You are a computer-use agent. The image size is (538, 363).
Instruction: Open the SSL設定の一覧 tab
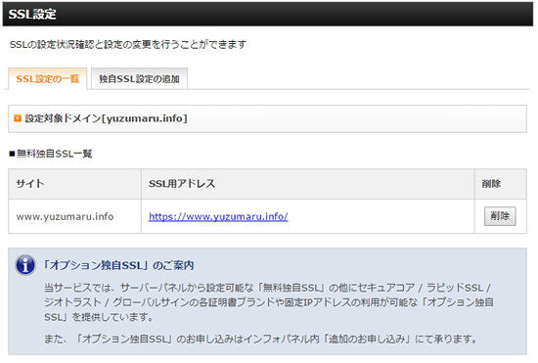point(48,79)
